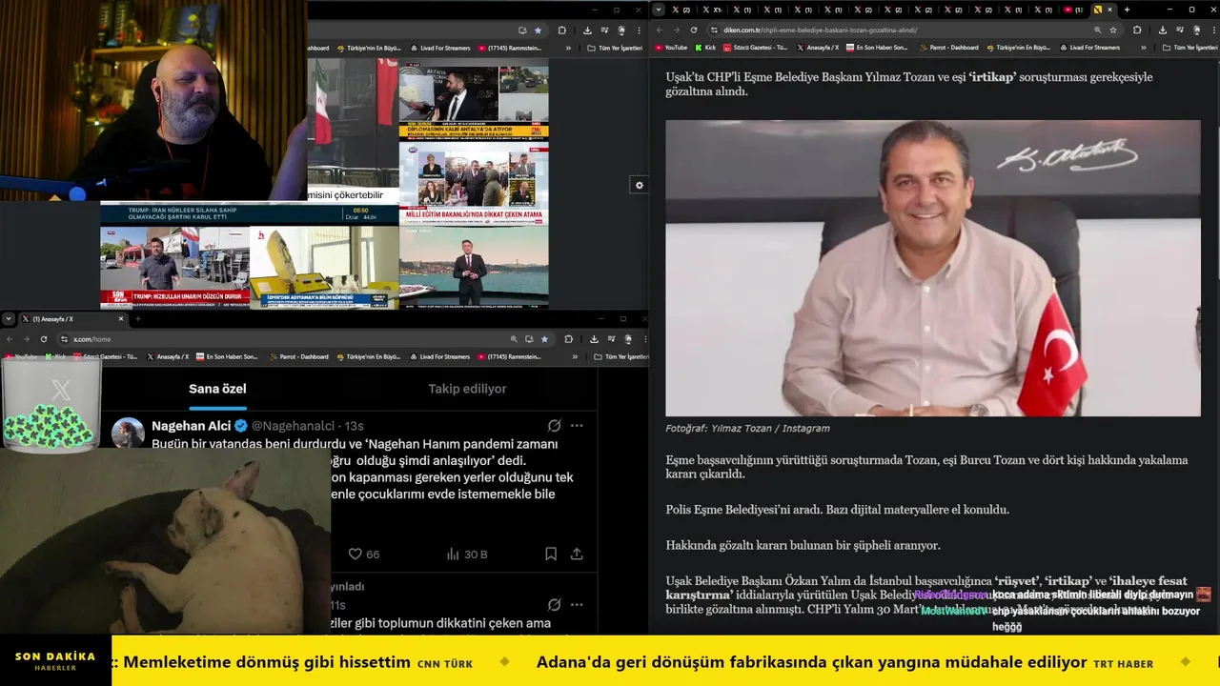Image resolution: width=1220 pixels, height=686 pixels.
Task: Bookmark the diken.com.tr page with the star icon
Action: pyautogui.click(x=1113, y=30)
